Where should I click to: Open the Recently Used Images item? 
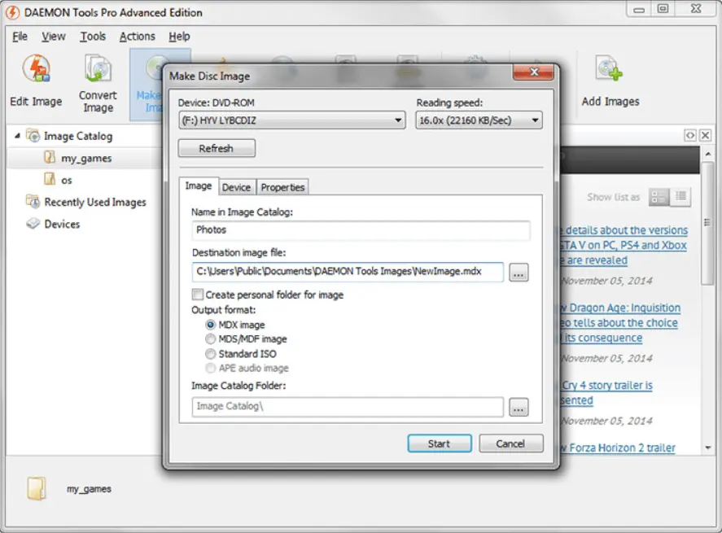pos(94,202)
